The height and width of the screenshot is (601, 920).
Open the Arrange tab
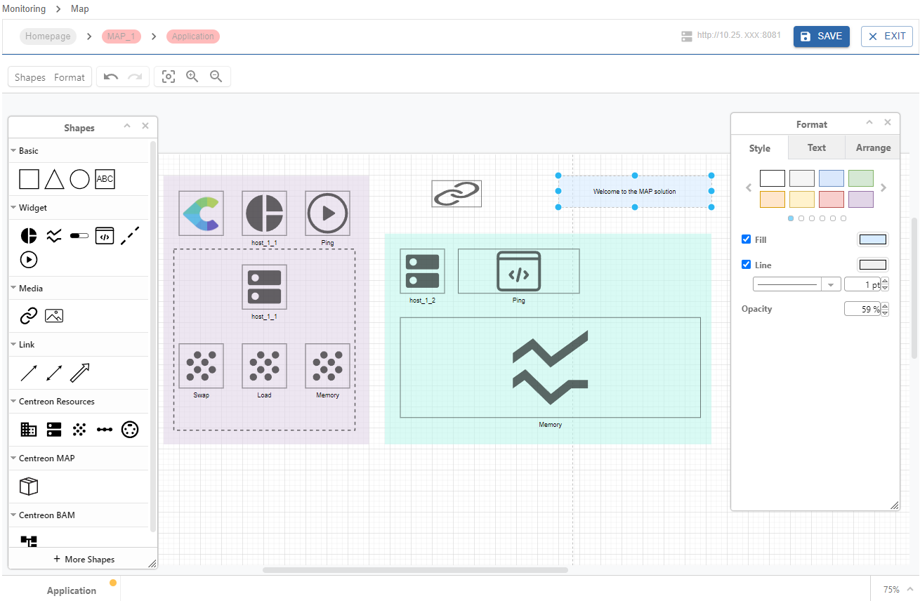click(x=873, y=147)
